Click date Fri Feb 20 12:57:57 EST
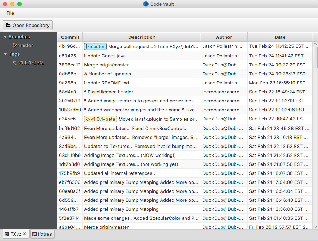 (x=279, y=227)
